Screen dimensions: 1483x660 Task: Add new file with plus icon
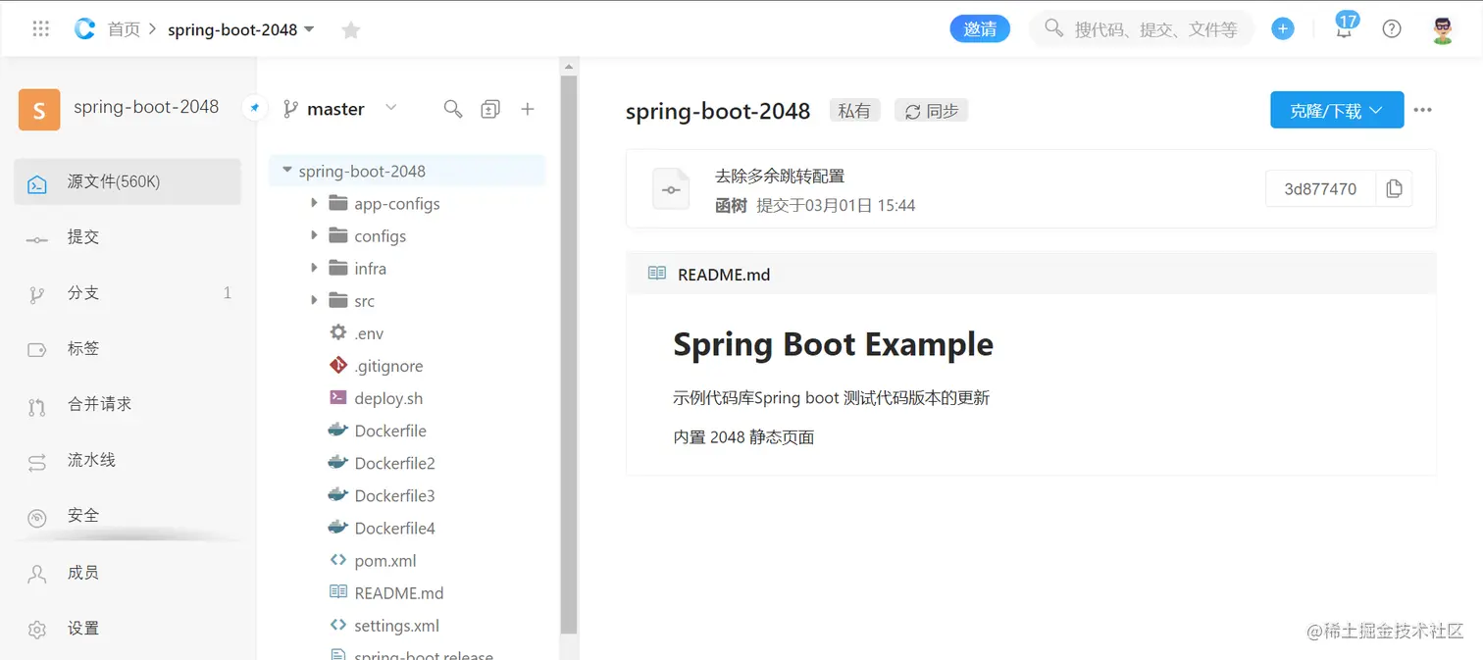528,109
